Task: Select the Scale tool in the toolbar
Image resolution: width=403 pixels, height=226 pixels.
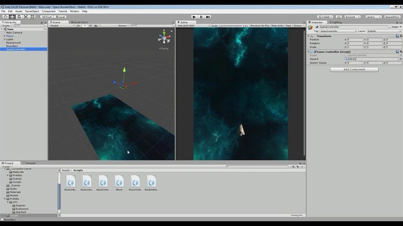Action: pos(26,17)
